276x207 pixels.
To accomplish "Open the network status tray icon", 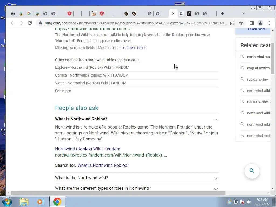I will 236,202.
